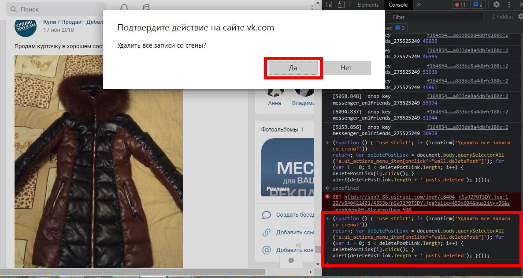This screenshot has height=278, width=523.
Task: Open source link beside value 31944
Action: 467,112
